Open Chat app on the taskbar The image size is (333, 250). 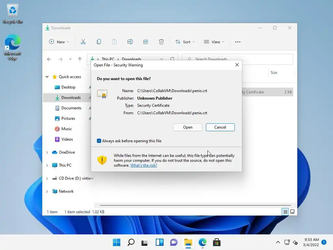(174, 242)
